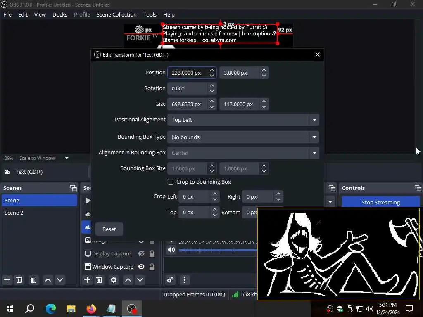The width and height of the screenshot is (423, 317).
Task: Remove selected scene with trash icon
Action: (19, 280)
